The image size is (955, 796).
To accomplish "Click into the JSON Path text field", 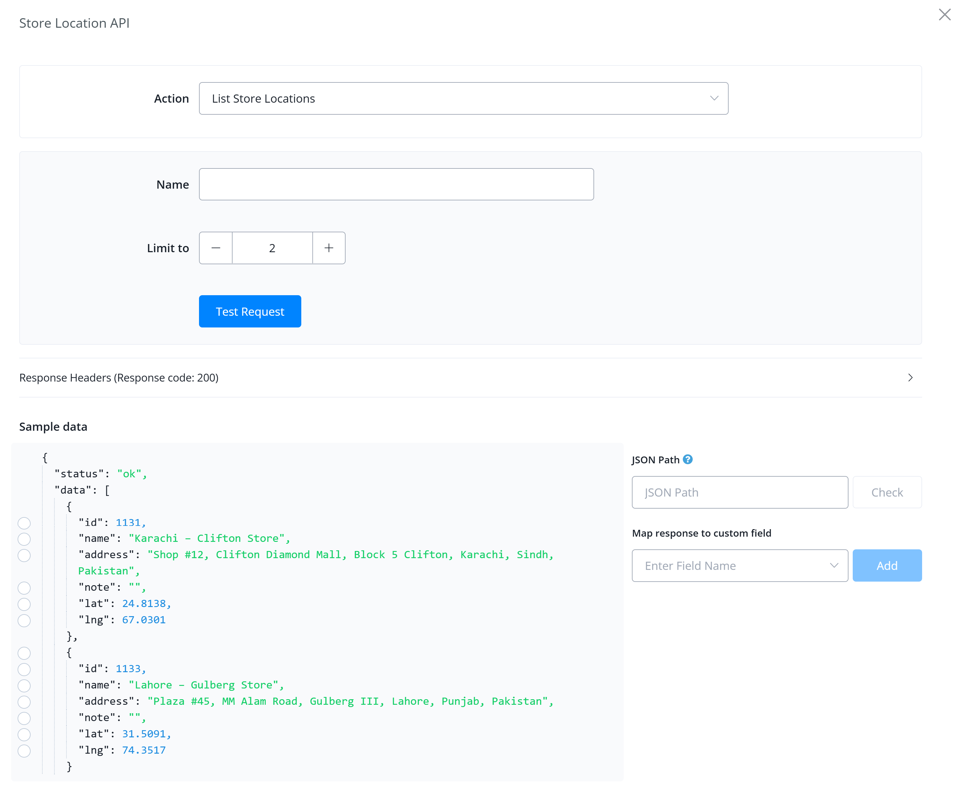I will pos(740,492).
